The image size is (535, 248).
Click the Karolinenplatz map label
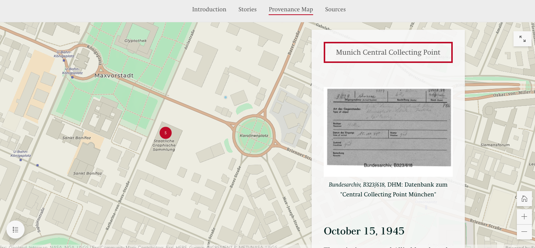pos(254,135)
